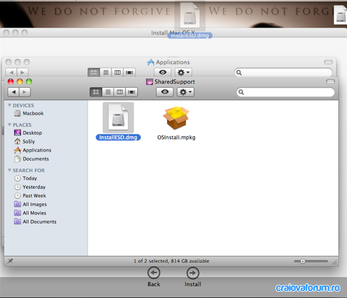
Task: Switch SharedSupport to icon view
Action: click(x=96, y=92)
